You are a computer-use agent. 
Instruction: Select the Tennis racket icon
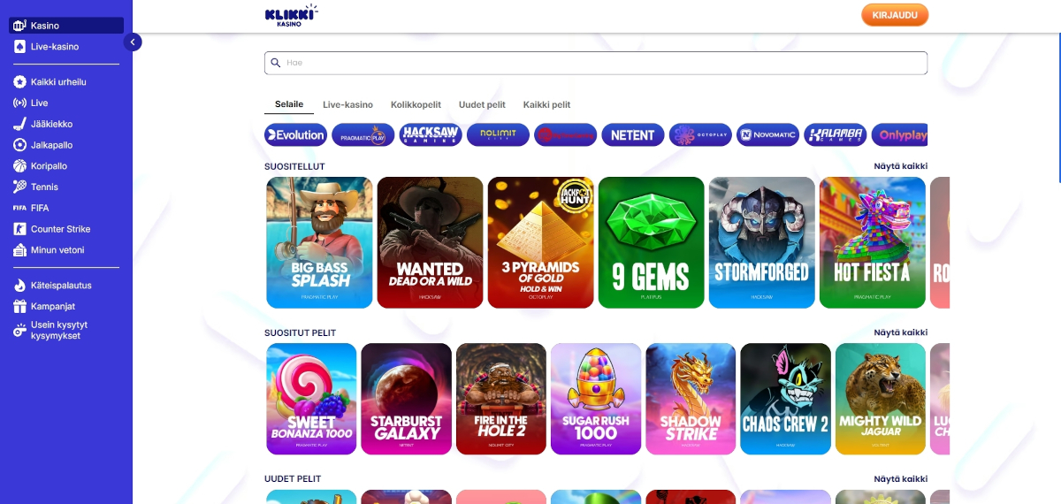click(x=19, y=187)
